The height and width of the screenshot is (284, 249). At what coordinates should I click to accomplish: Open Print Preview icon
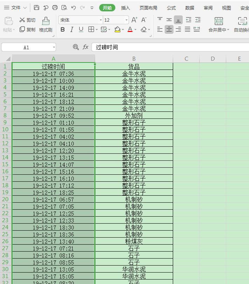[x=64, y=8]
